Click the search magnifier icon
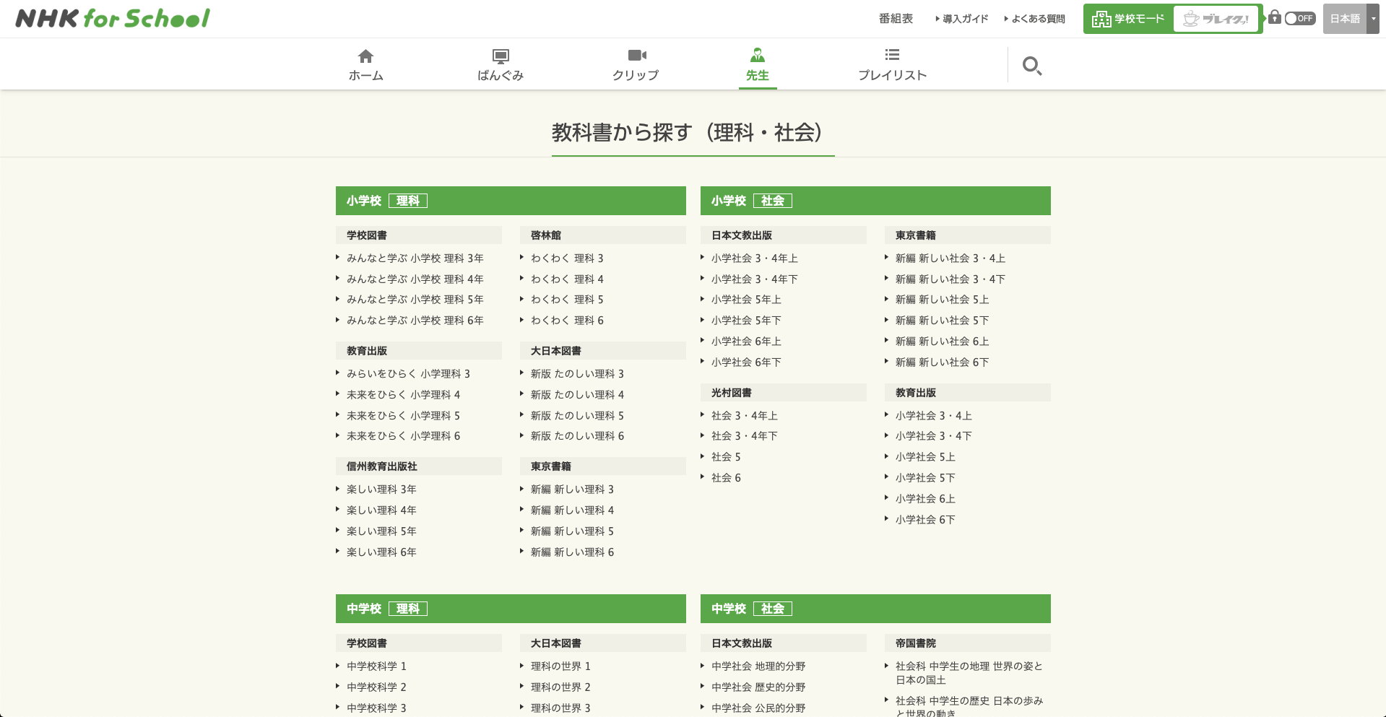 [1031, 66]
